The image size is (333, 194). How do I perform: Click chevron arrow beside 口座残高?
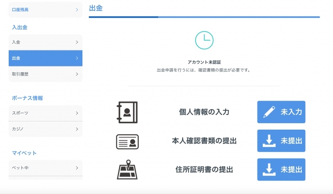77,10
